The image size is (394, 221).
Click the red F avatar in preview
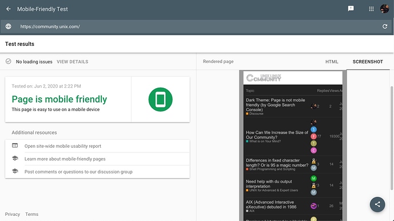(x=313, y=136)
